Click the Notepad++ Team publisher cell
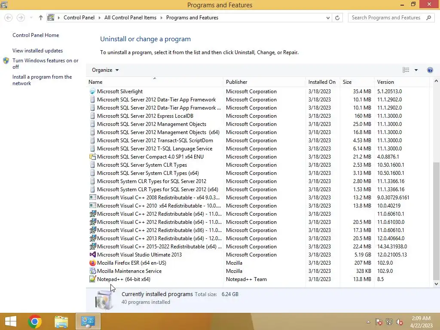Screen dimensions: 440x330 [246, 279]
